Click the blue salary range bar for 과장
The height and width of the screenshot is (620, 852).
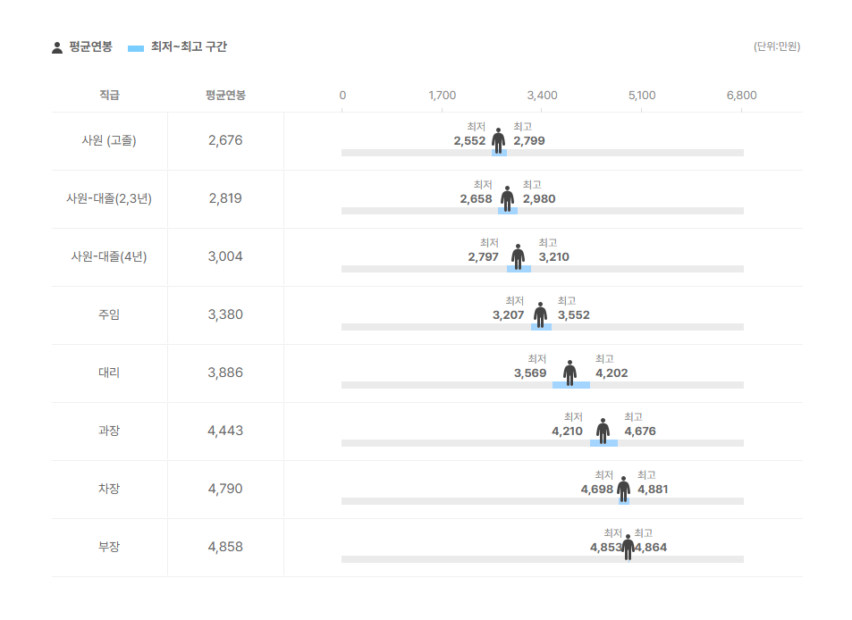[603, 443]
